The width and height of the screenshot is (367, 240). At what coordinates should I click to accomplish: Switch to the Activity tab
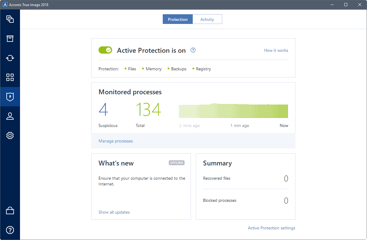pos(207,19)
